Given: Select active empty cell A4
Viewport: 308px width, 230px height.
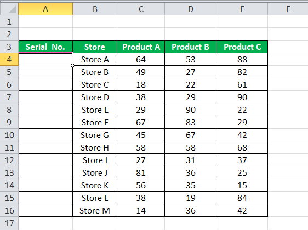Looking at the screenshot, I should pos(45,59).
